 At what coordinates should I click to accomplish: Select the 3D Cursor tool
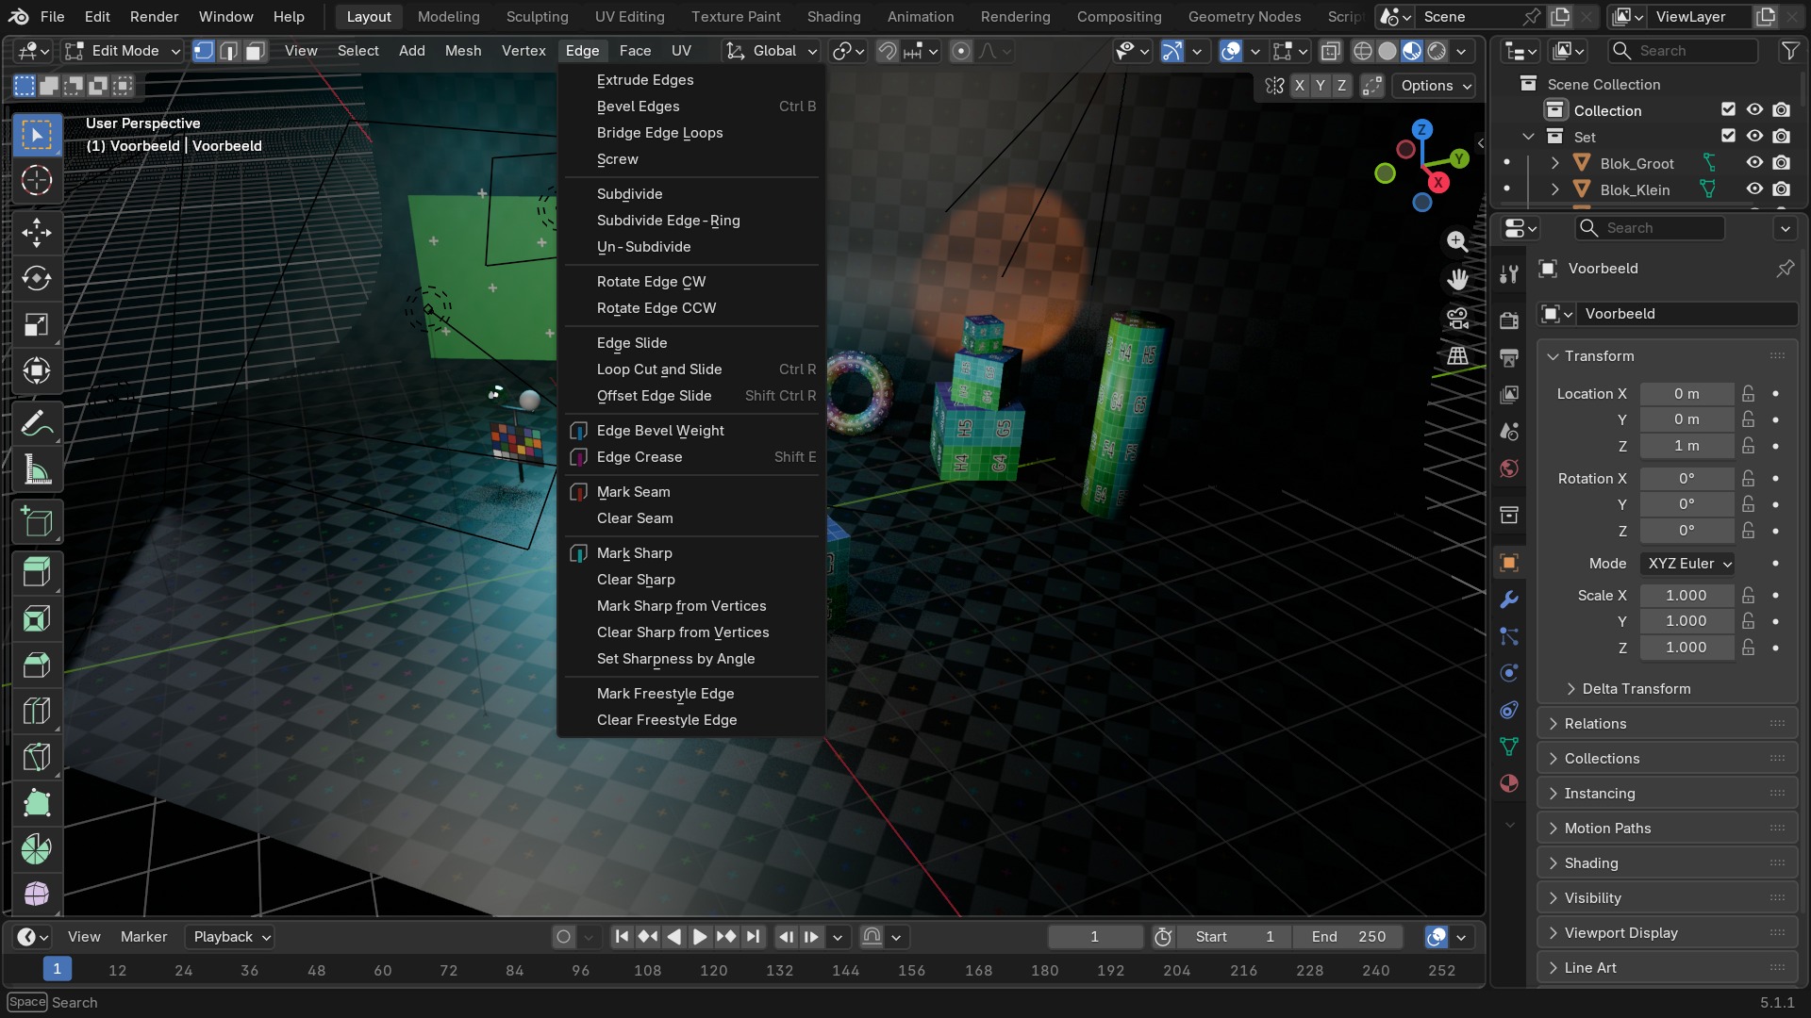coord(37,181)
